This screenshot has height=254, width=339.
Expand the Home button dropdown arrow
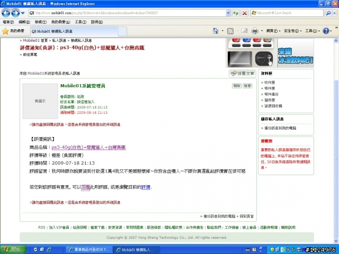[x=222, y=31]
